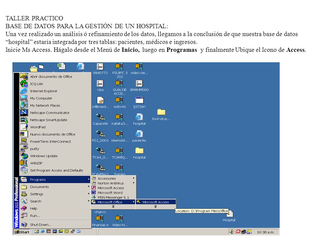This screenshot has width=314, height=236.
Task: Launch Microsoft Word from Programs list
Action: [x=113, y=193]
